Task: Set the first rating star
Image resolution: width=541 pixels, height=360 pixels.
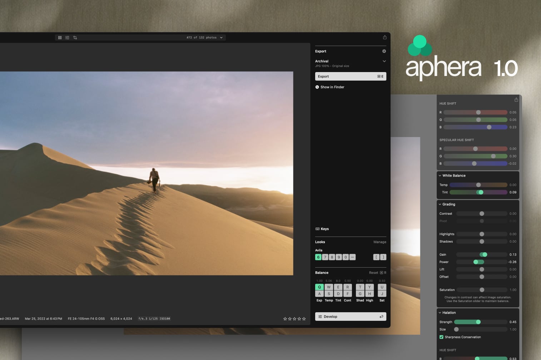Action: (285, 319)
